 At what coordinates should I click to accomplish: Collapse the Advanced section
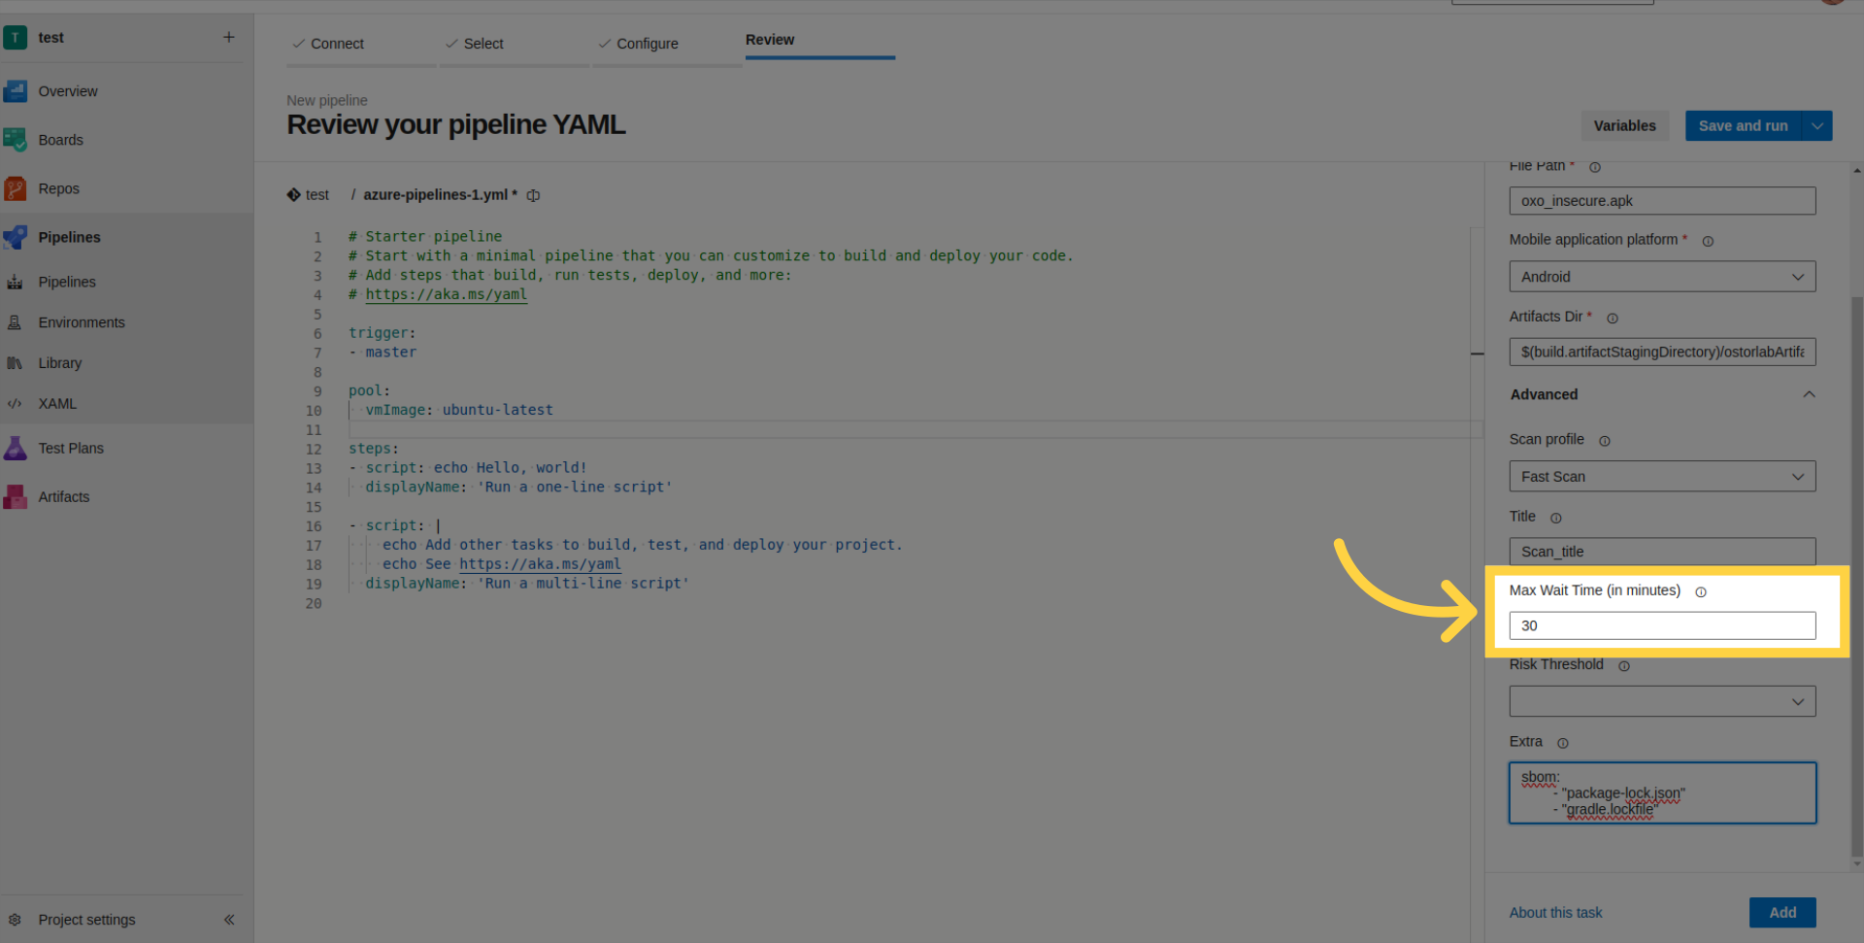point(1809,394)
